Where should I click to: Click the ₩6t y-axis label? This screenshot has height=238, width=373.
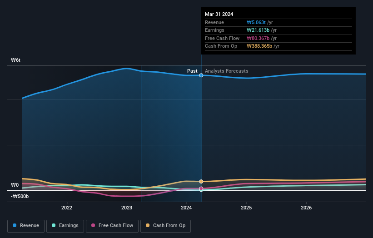click(15, 60)
